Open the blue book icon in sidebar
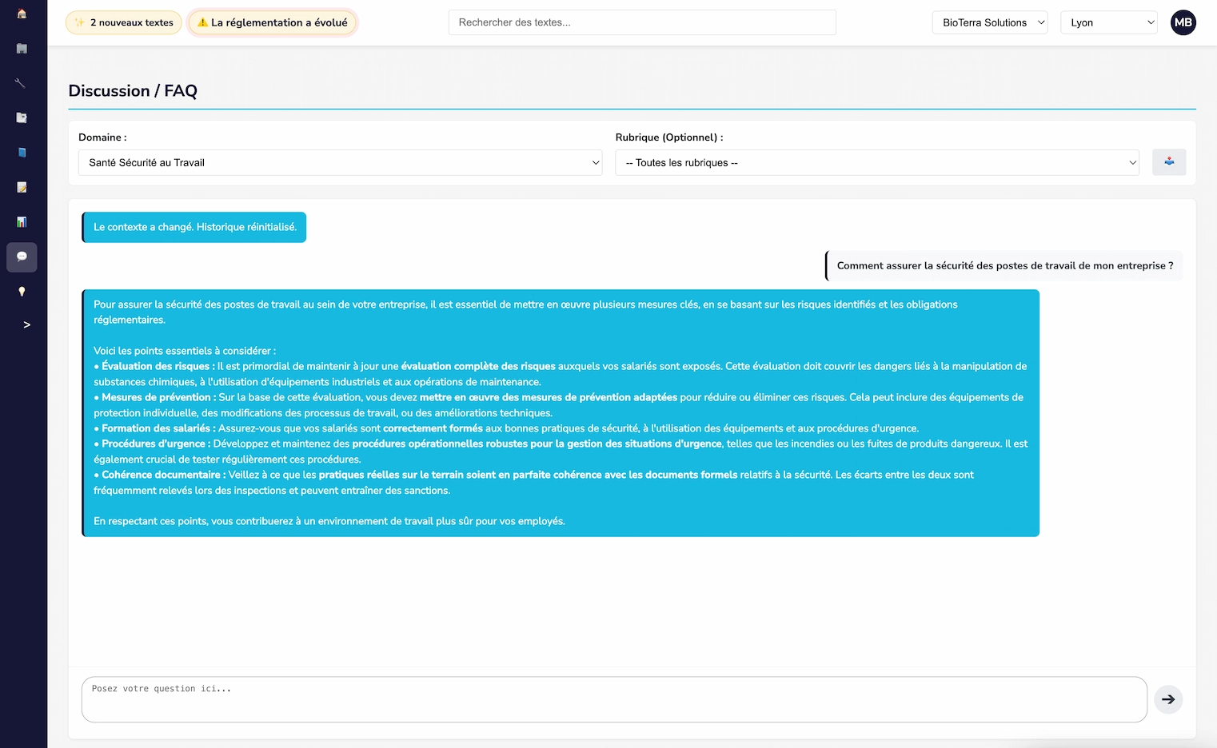 (x=22, y=153)
